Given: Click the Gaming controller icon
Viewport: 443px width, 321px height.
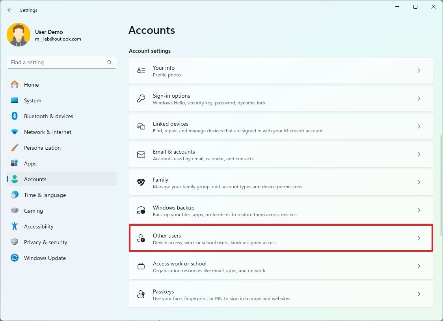Looking at the screenshot, I should coord(15,211).
